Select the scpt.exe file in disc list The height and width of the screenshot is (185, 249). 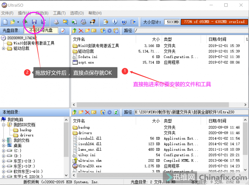[86, 63]
